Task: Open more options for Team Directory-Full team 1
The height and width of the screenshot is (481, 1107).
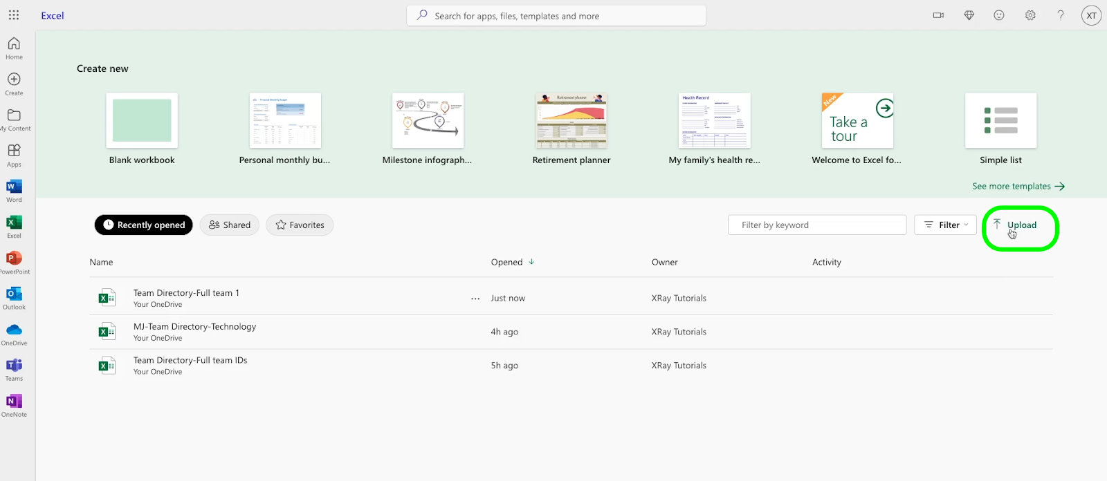Action: (475, 299)
